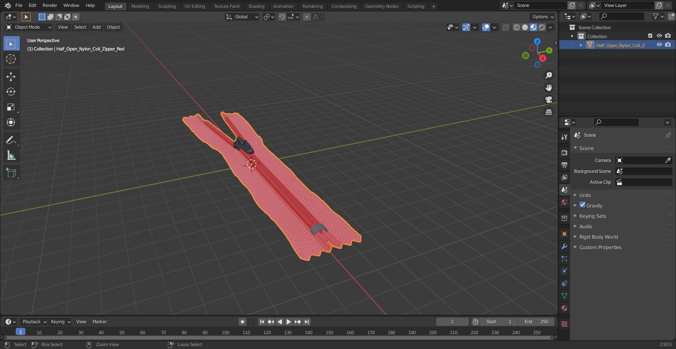
Task: Open the Playback popover in timeline
Action: pos(34,322)
